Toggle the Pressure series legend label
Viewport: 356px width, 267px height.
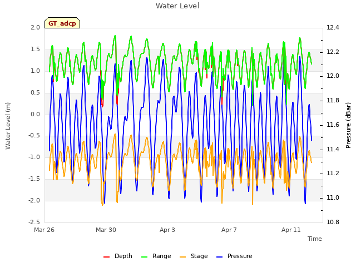point(240,256)
